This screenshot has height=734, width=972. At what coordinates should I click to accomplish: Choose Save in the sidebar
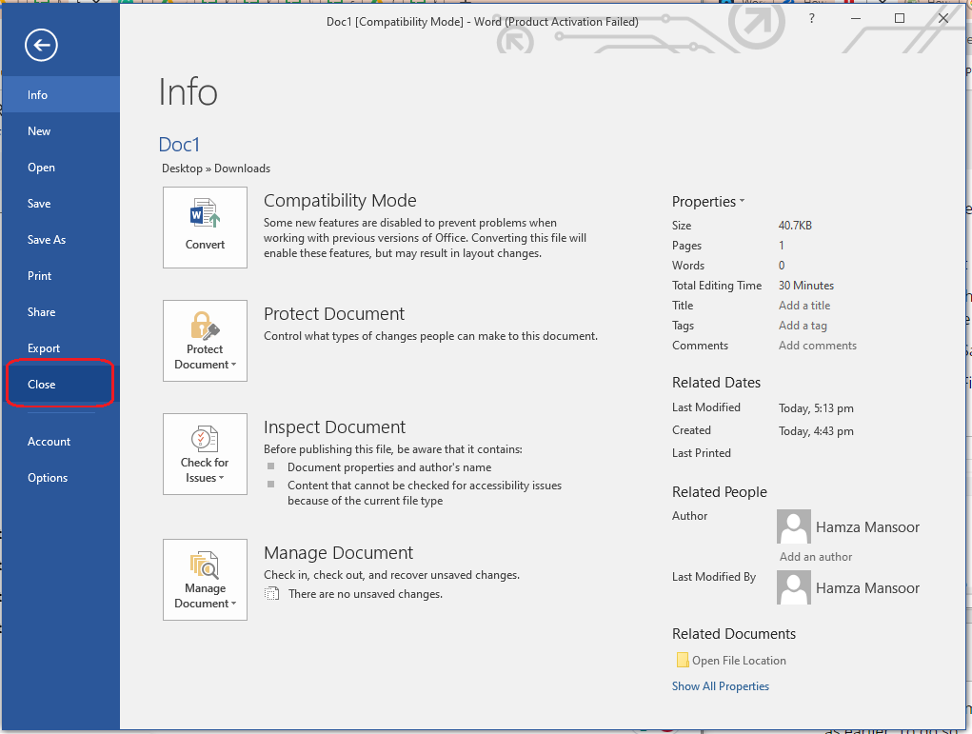point(60,204)
